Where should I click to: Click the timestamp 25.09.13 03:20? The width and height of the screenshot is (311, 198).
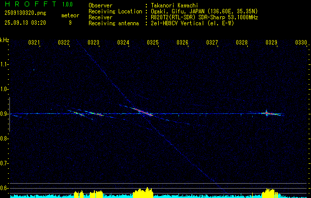(x=25, y=23)
